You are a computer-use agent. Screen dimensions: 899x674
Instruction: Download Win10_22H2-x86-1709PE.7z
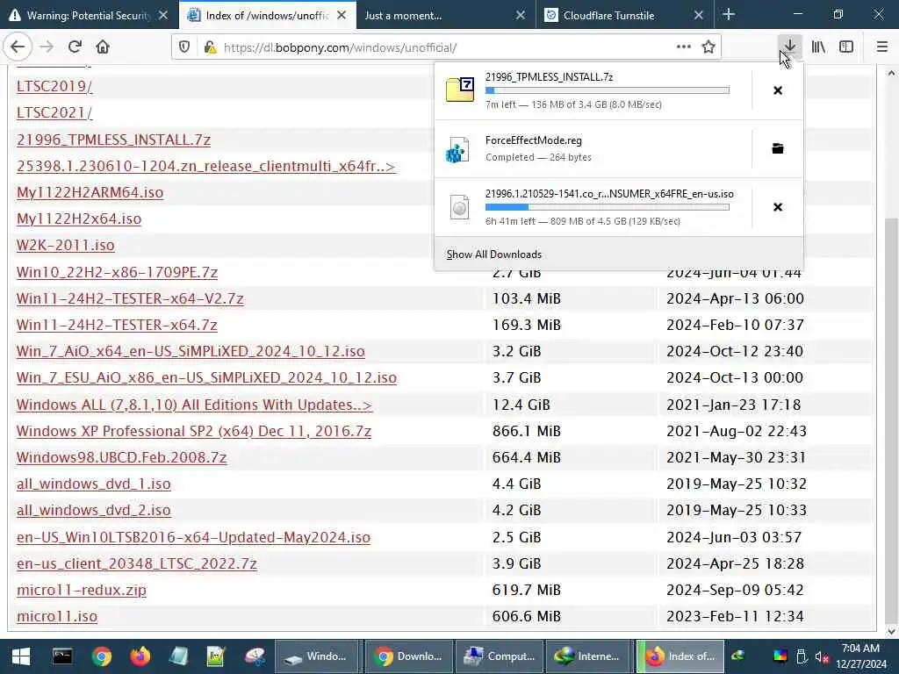click(x=117, y=272)
